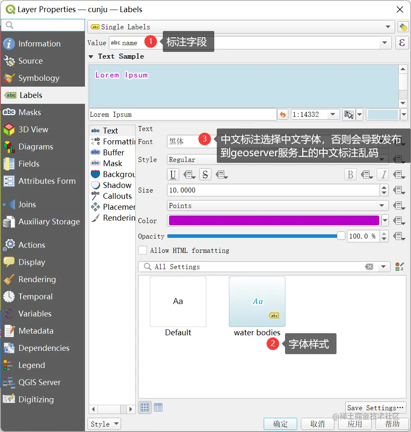Viewport: 411px width, 432px height.
Task: Collapse the Text Sample section
Action: coord(91,57)
